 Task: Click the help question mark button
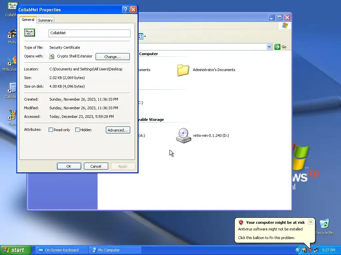point(126,10)
